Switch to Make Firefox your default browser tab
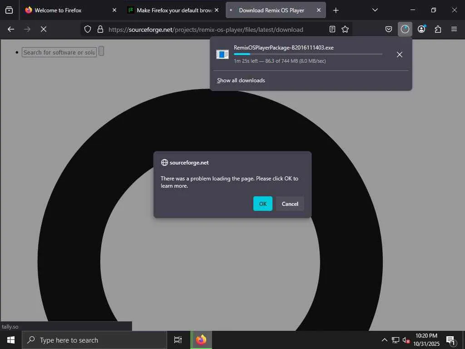The height and width of the screenshot is (349, 465). pyautogui.click(x=173, y=10)
